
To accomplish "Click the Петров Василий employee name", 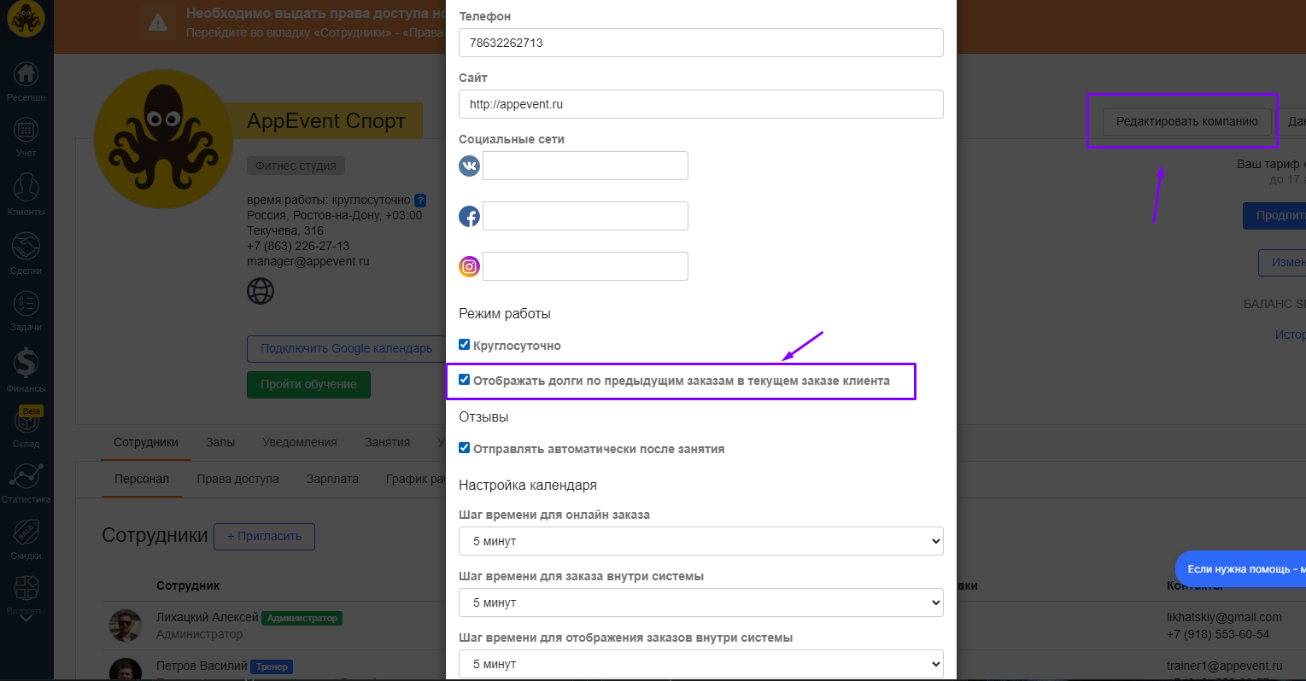I will pyautogui.click(x=202, y=666).
